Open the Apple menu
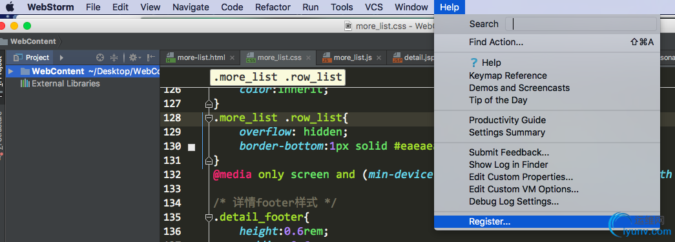 [x=10, y=7]
